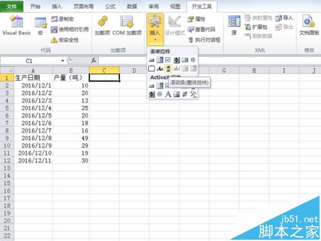Open the Visual Basic editor

pyautogui.click(x=17, y=25)
